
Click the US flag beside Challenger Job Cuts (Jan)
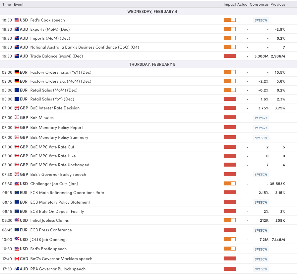(17, 183)
